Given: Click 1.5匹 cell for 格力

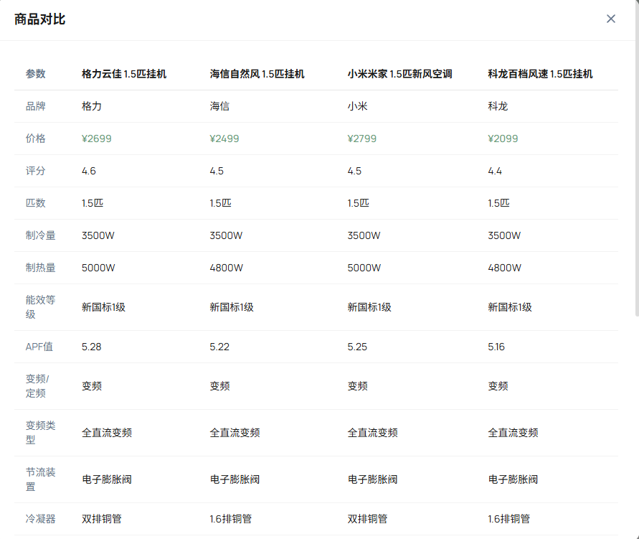Looking at the screenshot, I should click(x=93, y=203).
